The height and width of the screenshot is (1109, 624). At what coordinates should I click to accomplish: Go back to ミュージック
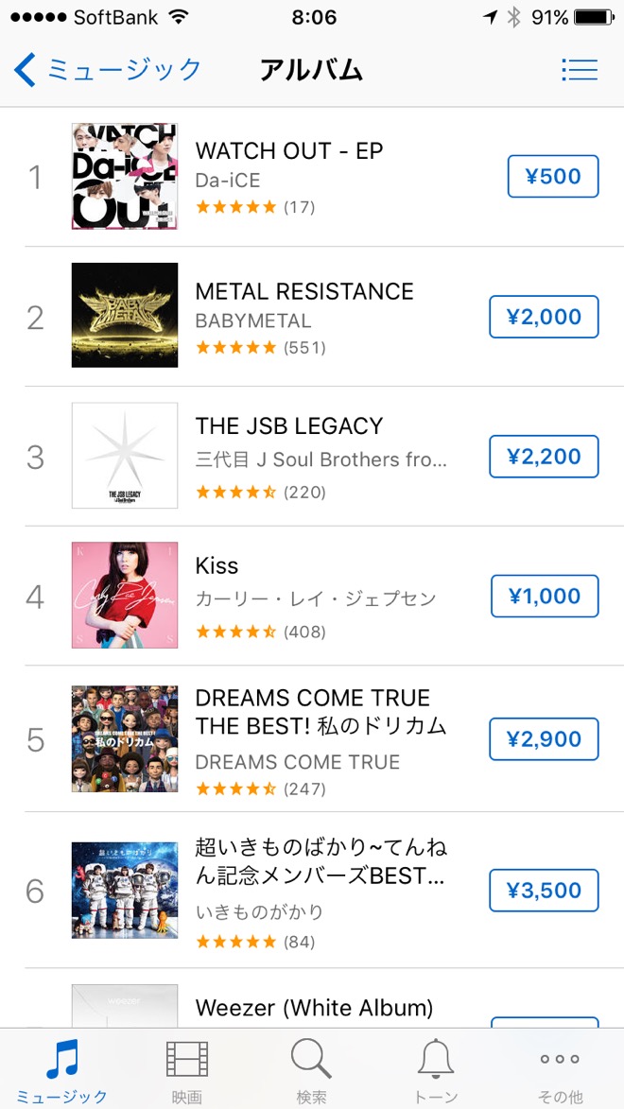[x=109, y=69]
